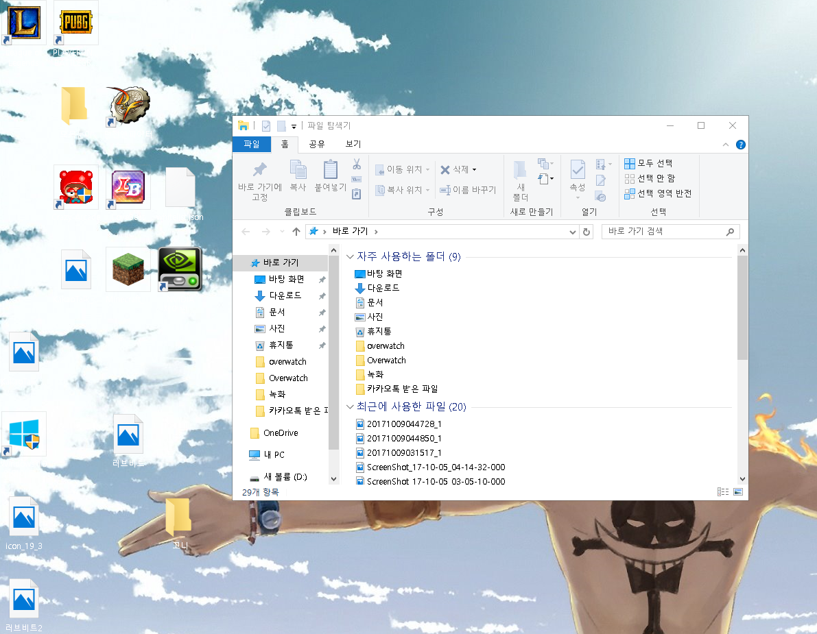Switch to the 홈 (Home) ribbon tab

click(x=285, y=144)
